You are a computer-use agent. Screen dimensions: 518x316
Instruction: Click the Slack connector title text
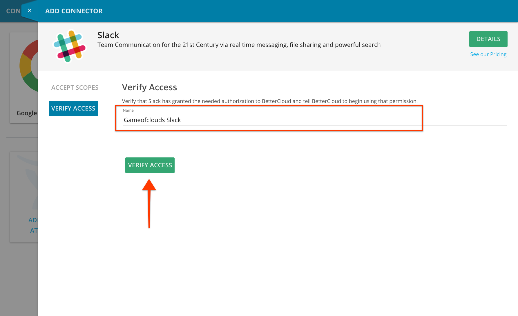(x=108, y=35)
